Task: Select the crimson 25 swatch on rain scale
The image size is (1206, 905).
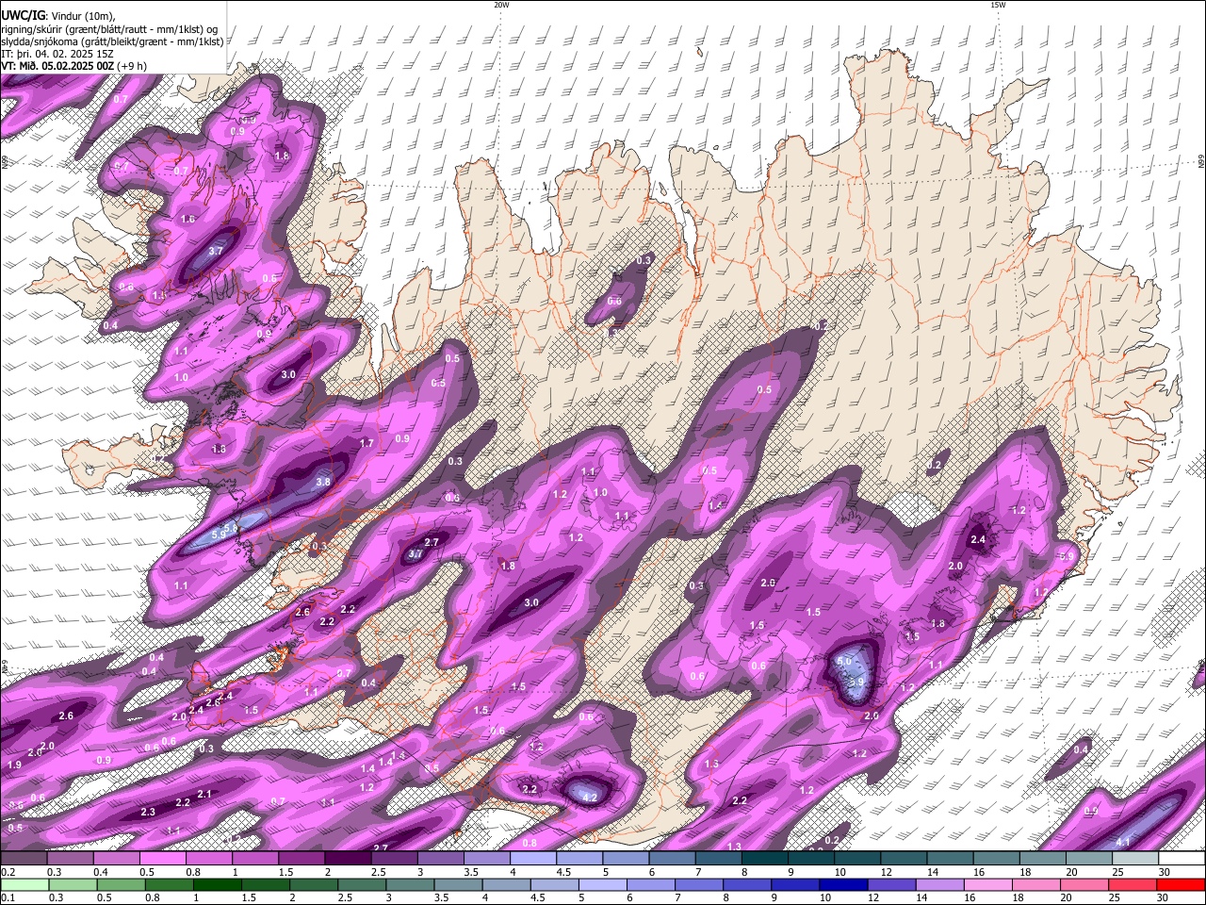Action: 1133,884
